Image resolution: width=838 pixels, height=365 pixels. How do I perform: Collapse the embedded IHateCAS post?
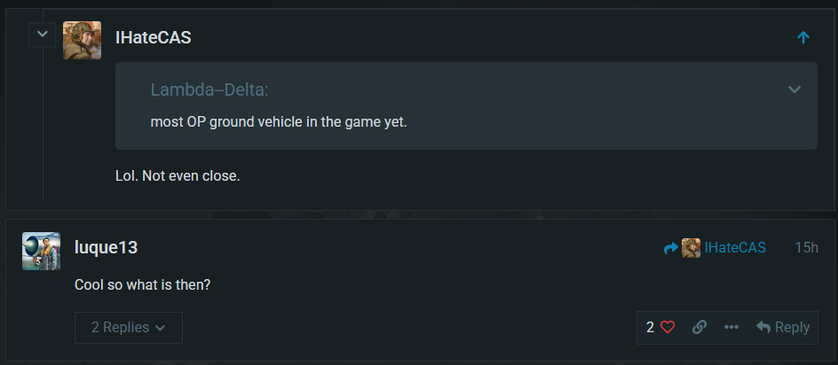[43, 35]
